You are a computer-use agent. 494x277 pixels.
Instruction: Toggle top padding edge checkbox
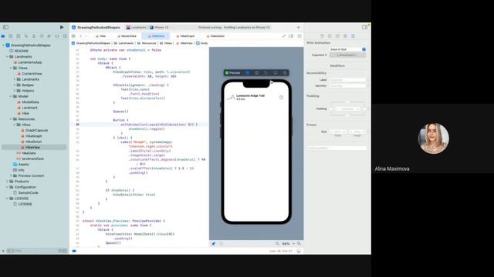coord(347,102)
